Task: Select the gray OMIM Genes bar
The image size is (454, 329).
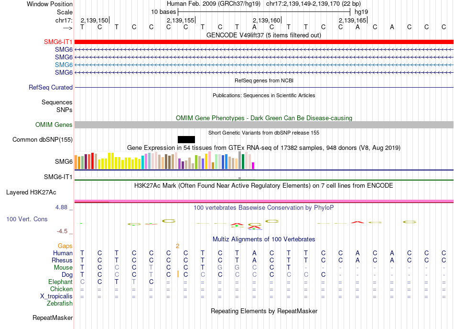Action: tap(264, 125)
